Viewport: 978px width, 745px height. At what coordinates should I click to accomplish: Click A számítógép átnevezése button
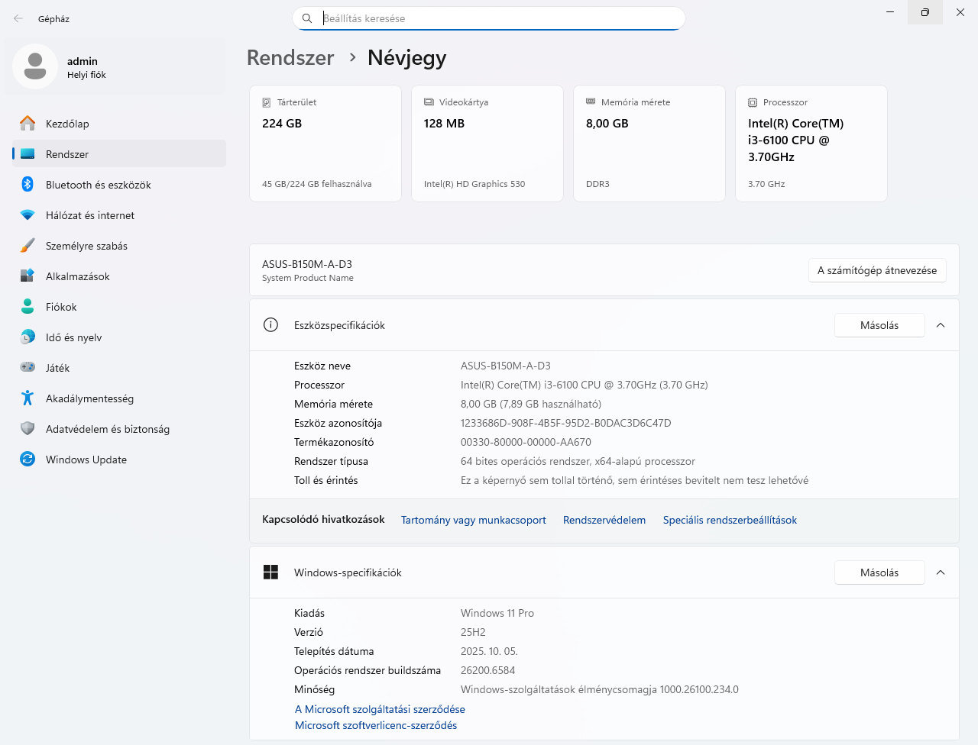point(877,270)
